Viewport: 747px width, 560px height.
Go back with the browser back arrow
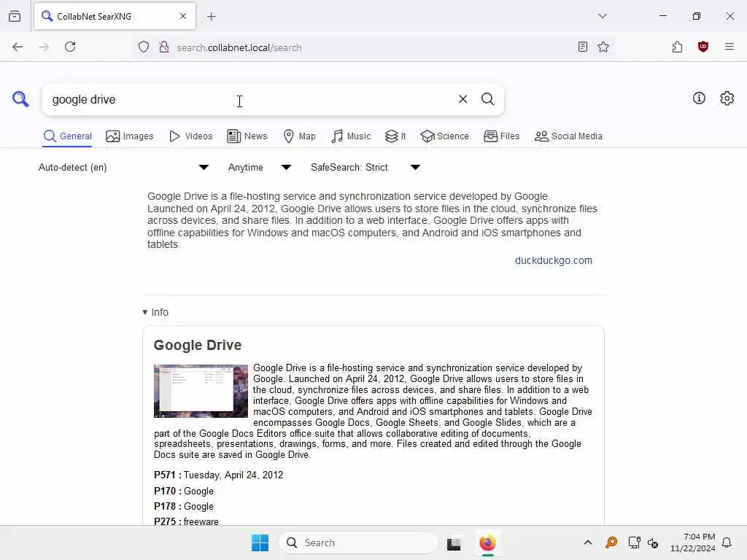[x=18, y=47]
